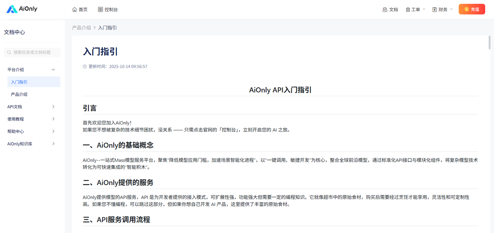Click the 文档中心 sidebar title
This screenshot has width=494, height=233.
[15, 32]
